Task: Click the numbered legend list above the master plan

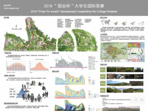Action: coord(74,23)
